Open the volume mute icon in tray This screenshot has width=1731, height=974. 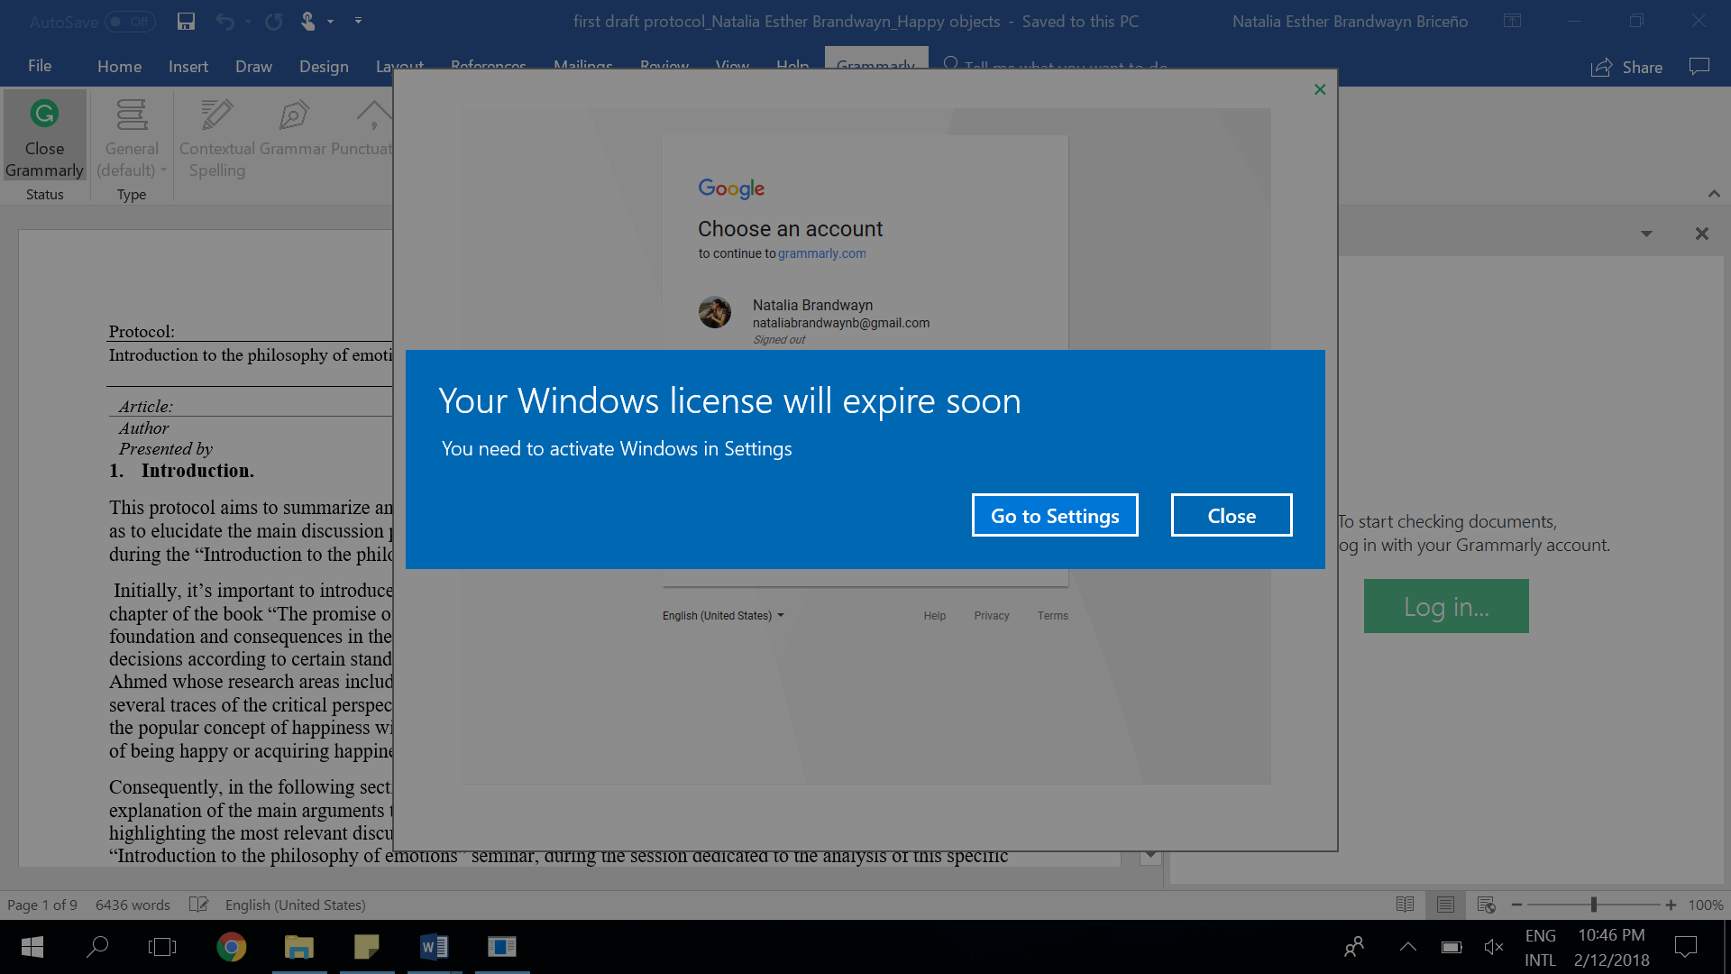pos(1493,947)
